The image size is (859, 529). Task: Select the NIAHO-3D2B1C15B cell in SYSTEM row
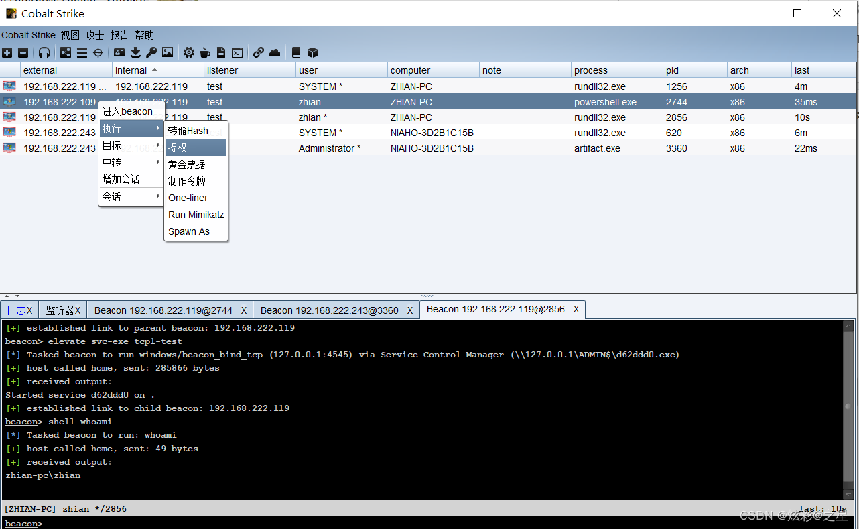tap(434, 133)
